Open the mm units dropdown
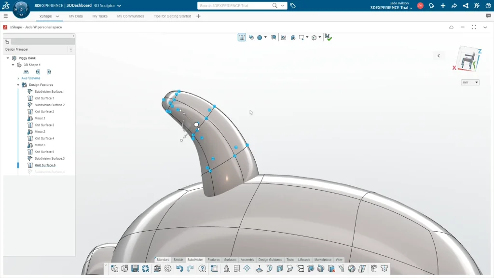 click(x=470, y=83)
